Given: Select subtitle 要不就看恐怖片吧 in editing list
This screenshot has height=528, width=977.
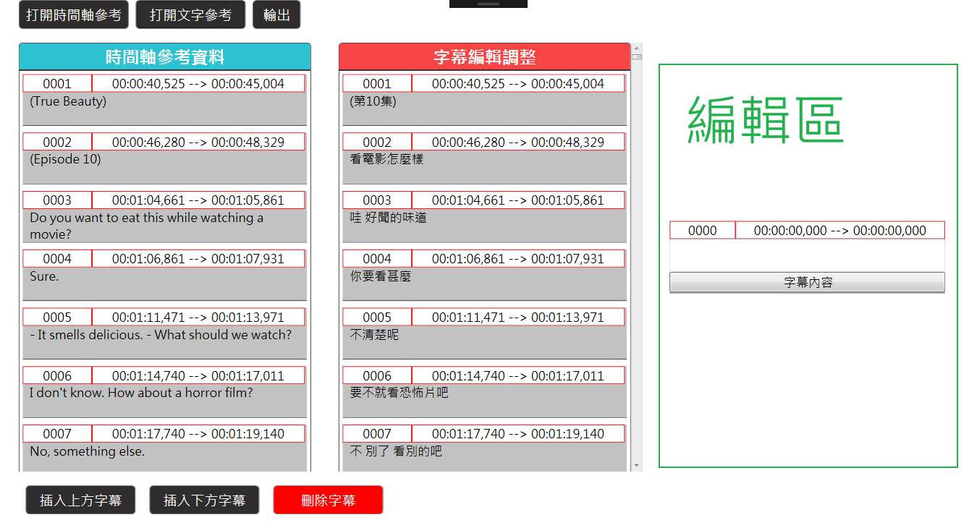Looking at the screenshot, I should click(399, 393).
